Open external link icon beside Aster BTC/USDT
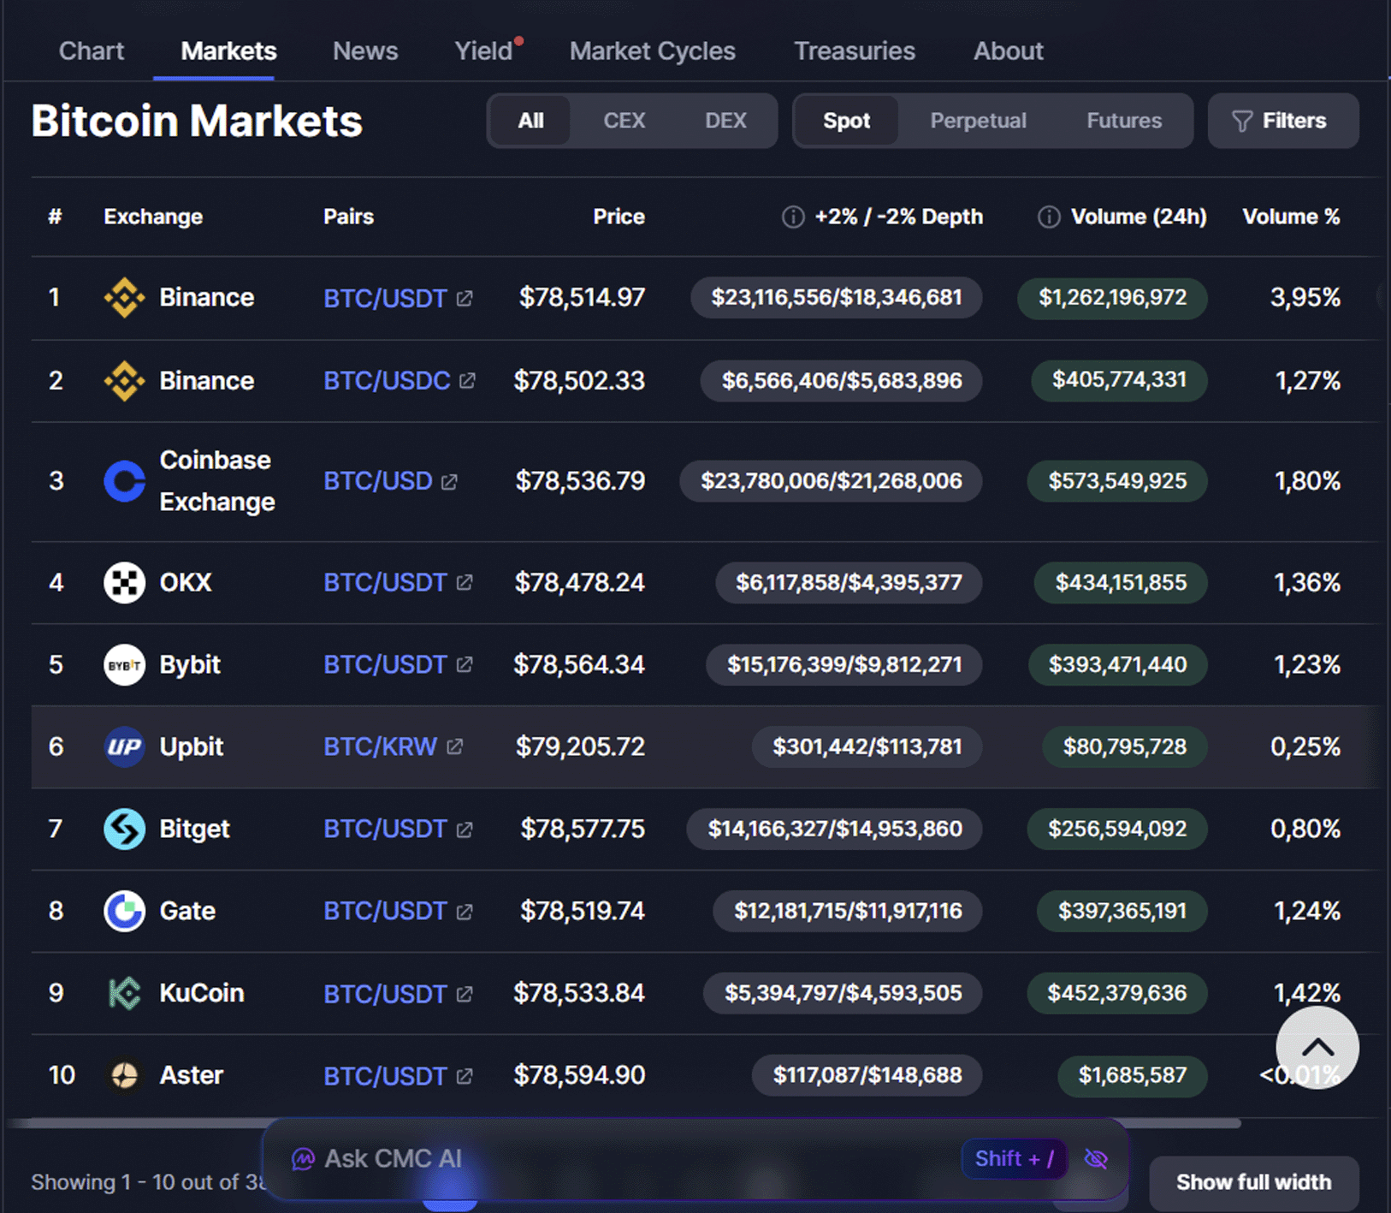 click(465, 1076)
